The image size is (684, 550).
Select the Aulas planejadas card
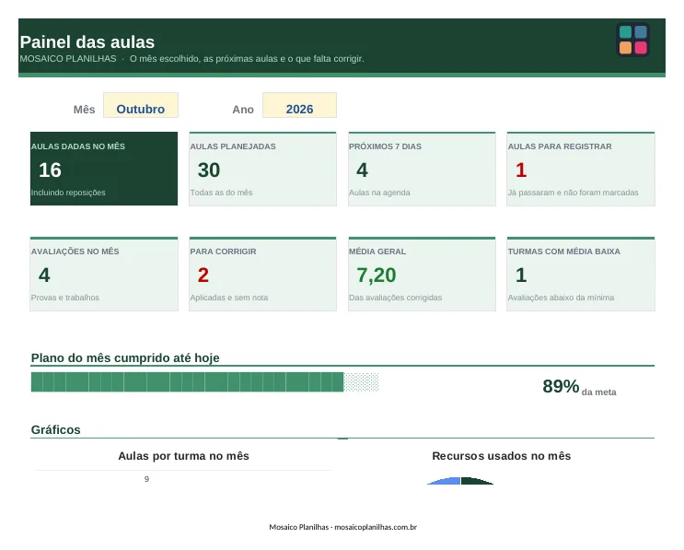coord(262,169)
